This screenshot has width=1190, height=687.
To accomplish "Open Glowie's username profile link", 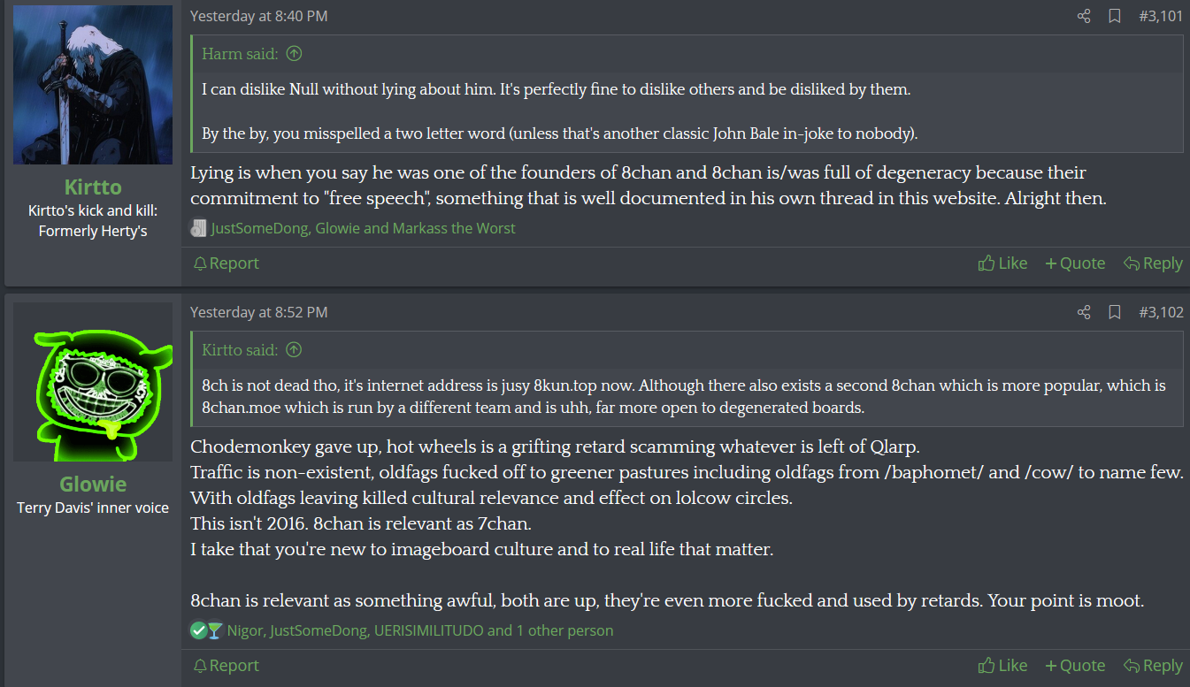I will 93,485.
